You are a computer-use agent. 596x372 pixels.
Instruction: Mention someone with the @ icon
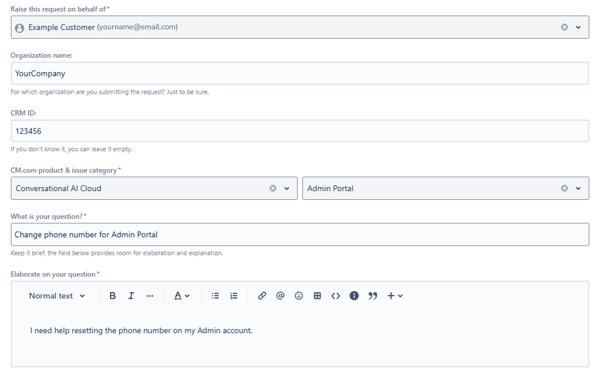click(280, 296)
